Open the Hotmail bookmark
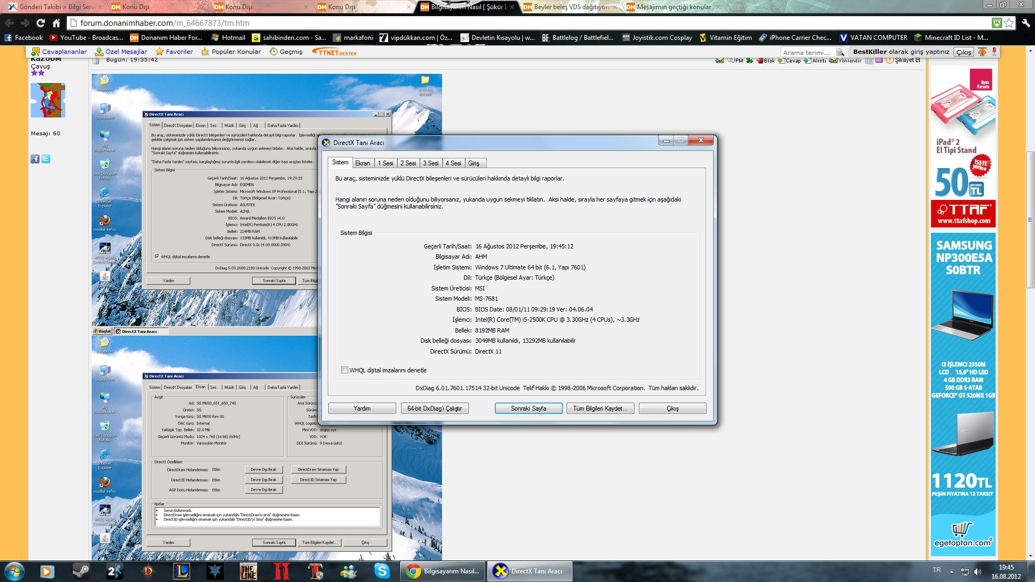1035x582 pixels. 228,38
